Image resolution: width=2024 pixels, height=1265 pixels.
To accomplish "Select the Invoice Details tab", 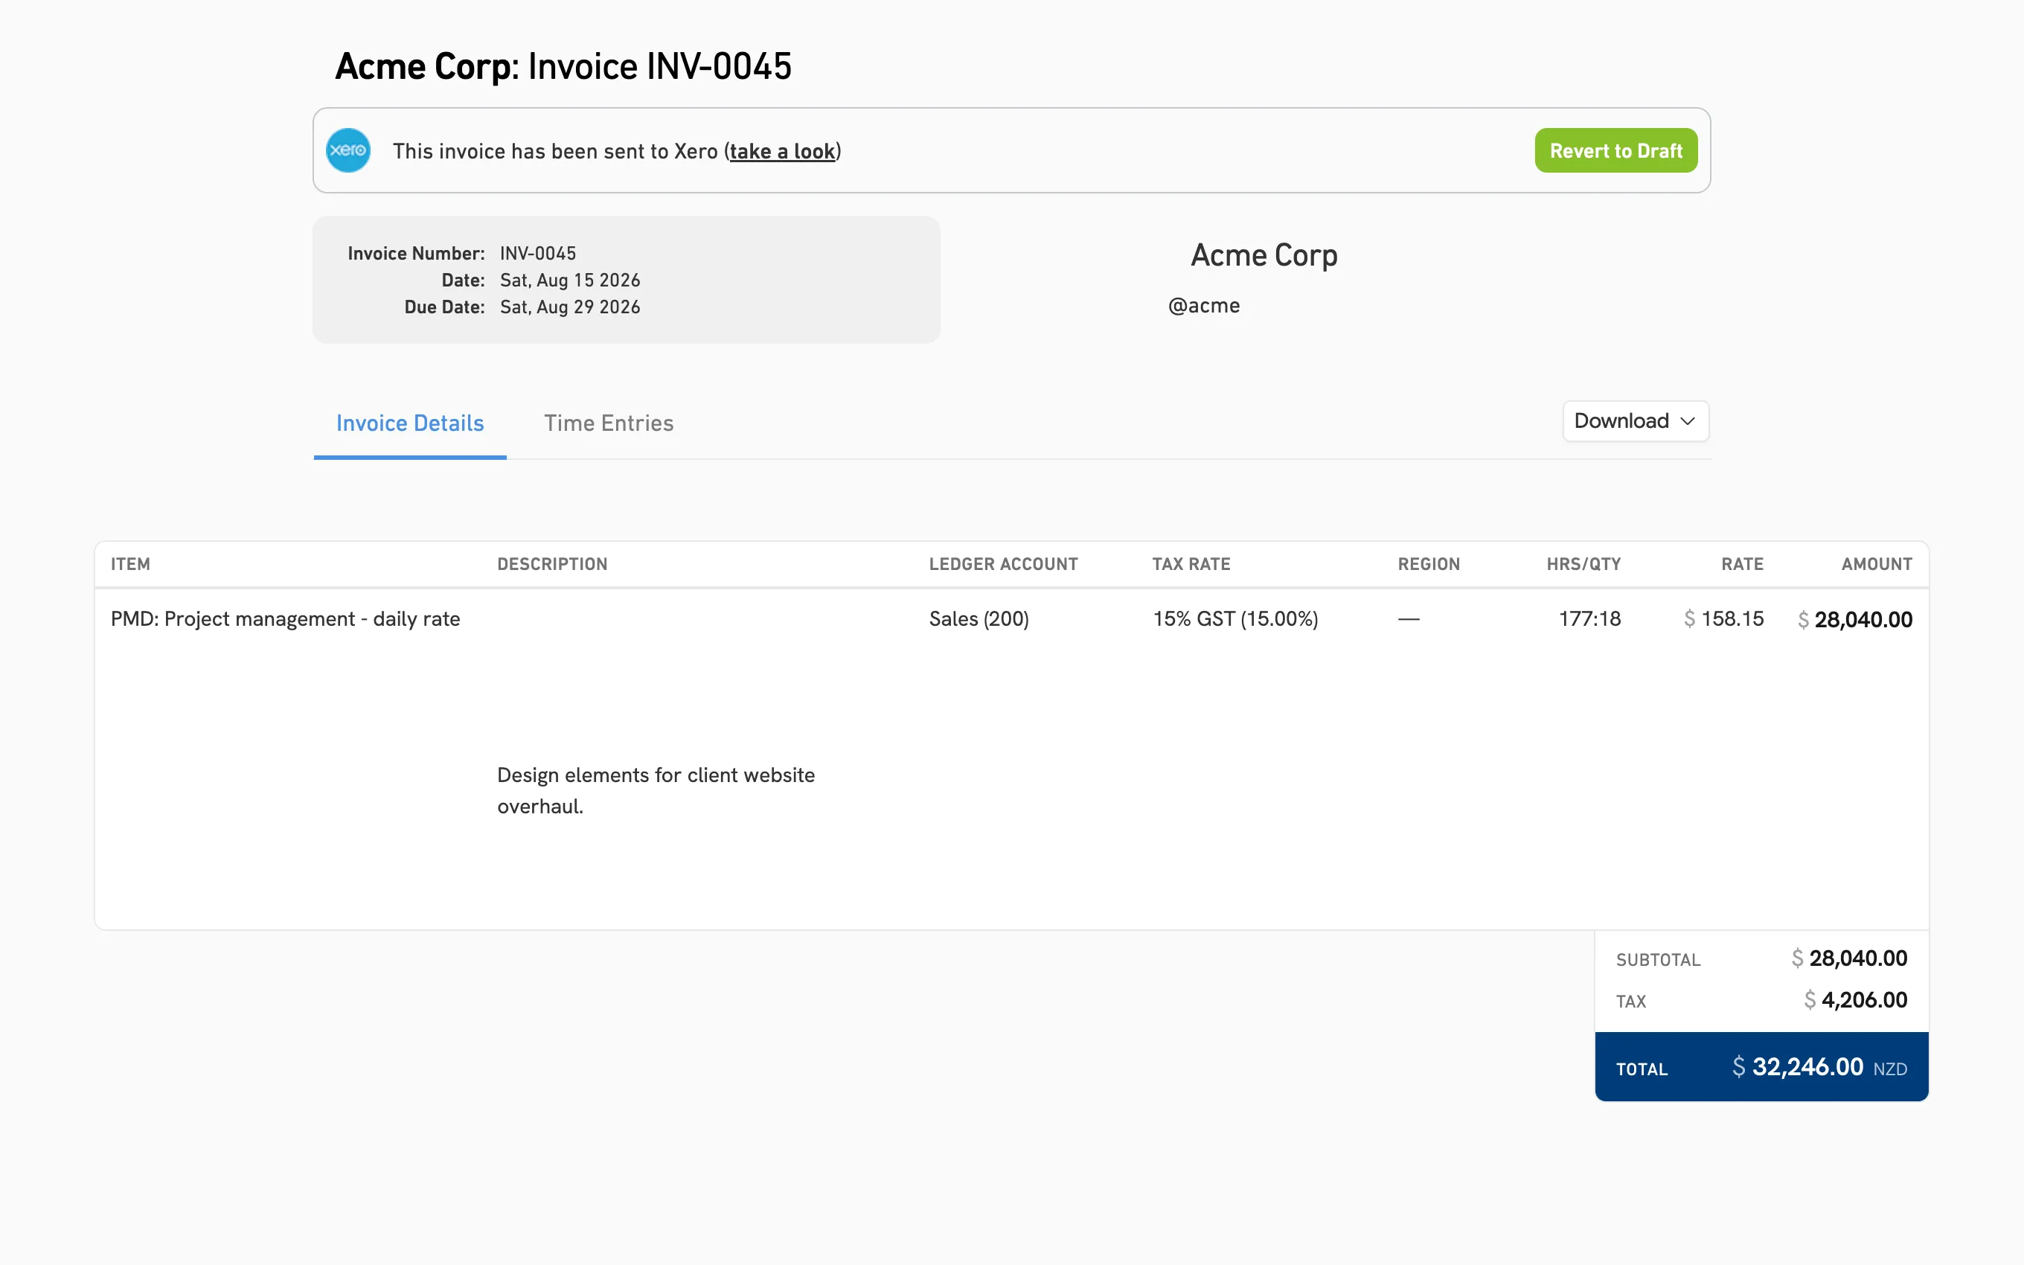I will tap(410, 423).
